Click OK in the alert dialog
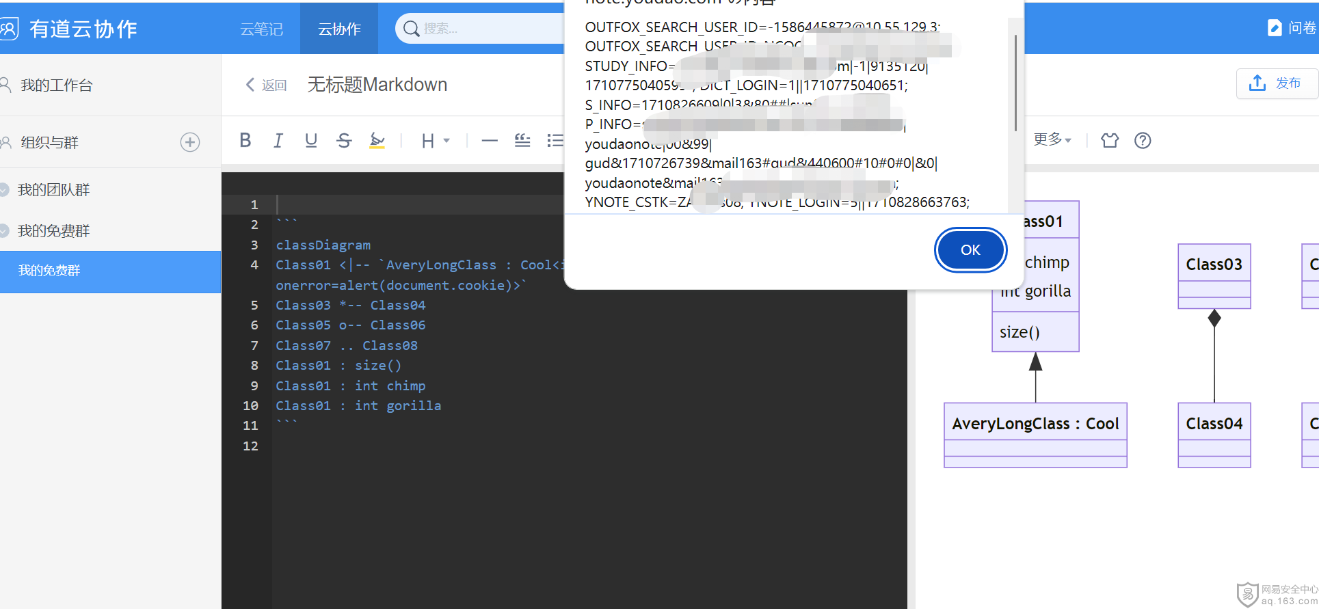The width and height of the screenshot is (1319, 609). pos(970,250)
